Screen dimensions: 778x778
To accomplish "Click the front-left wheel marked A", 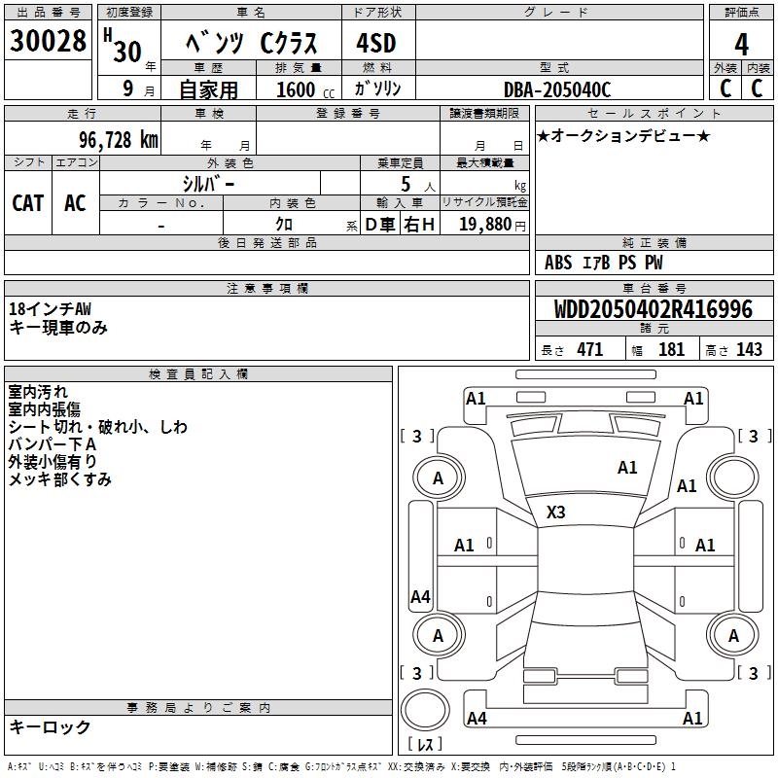I will click(x=438, y=478).
